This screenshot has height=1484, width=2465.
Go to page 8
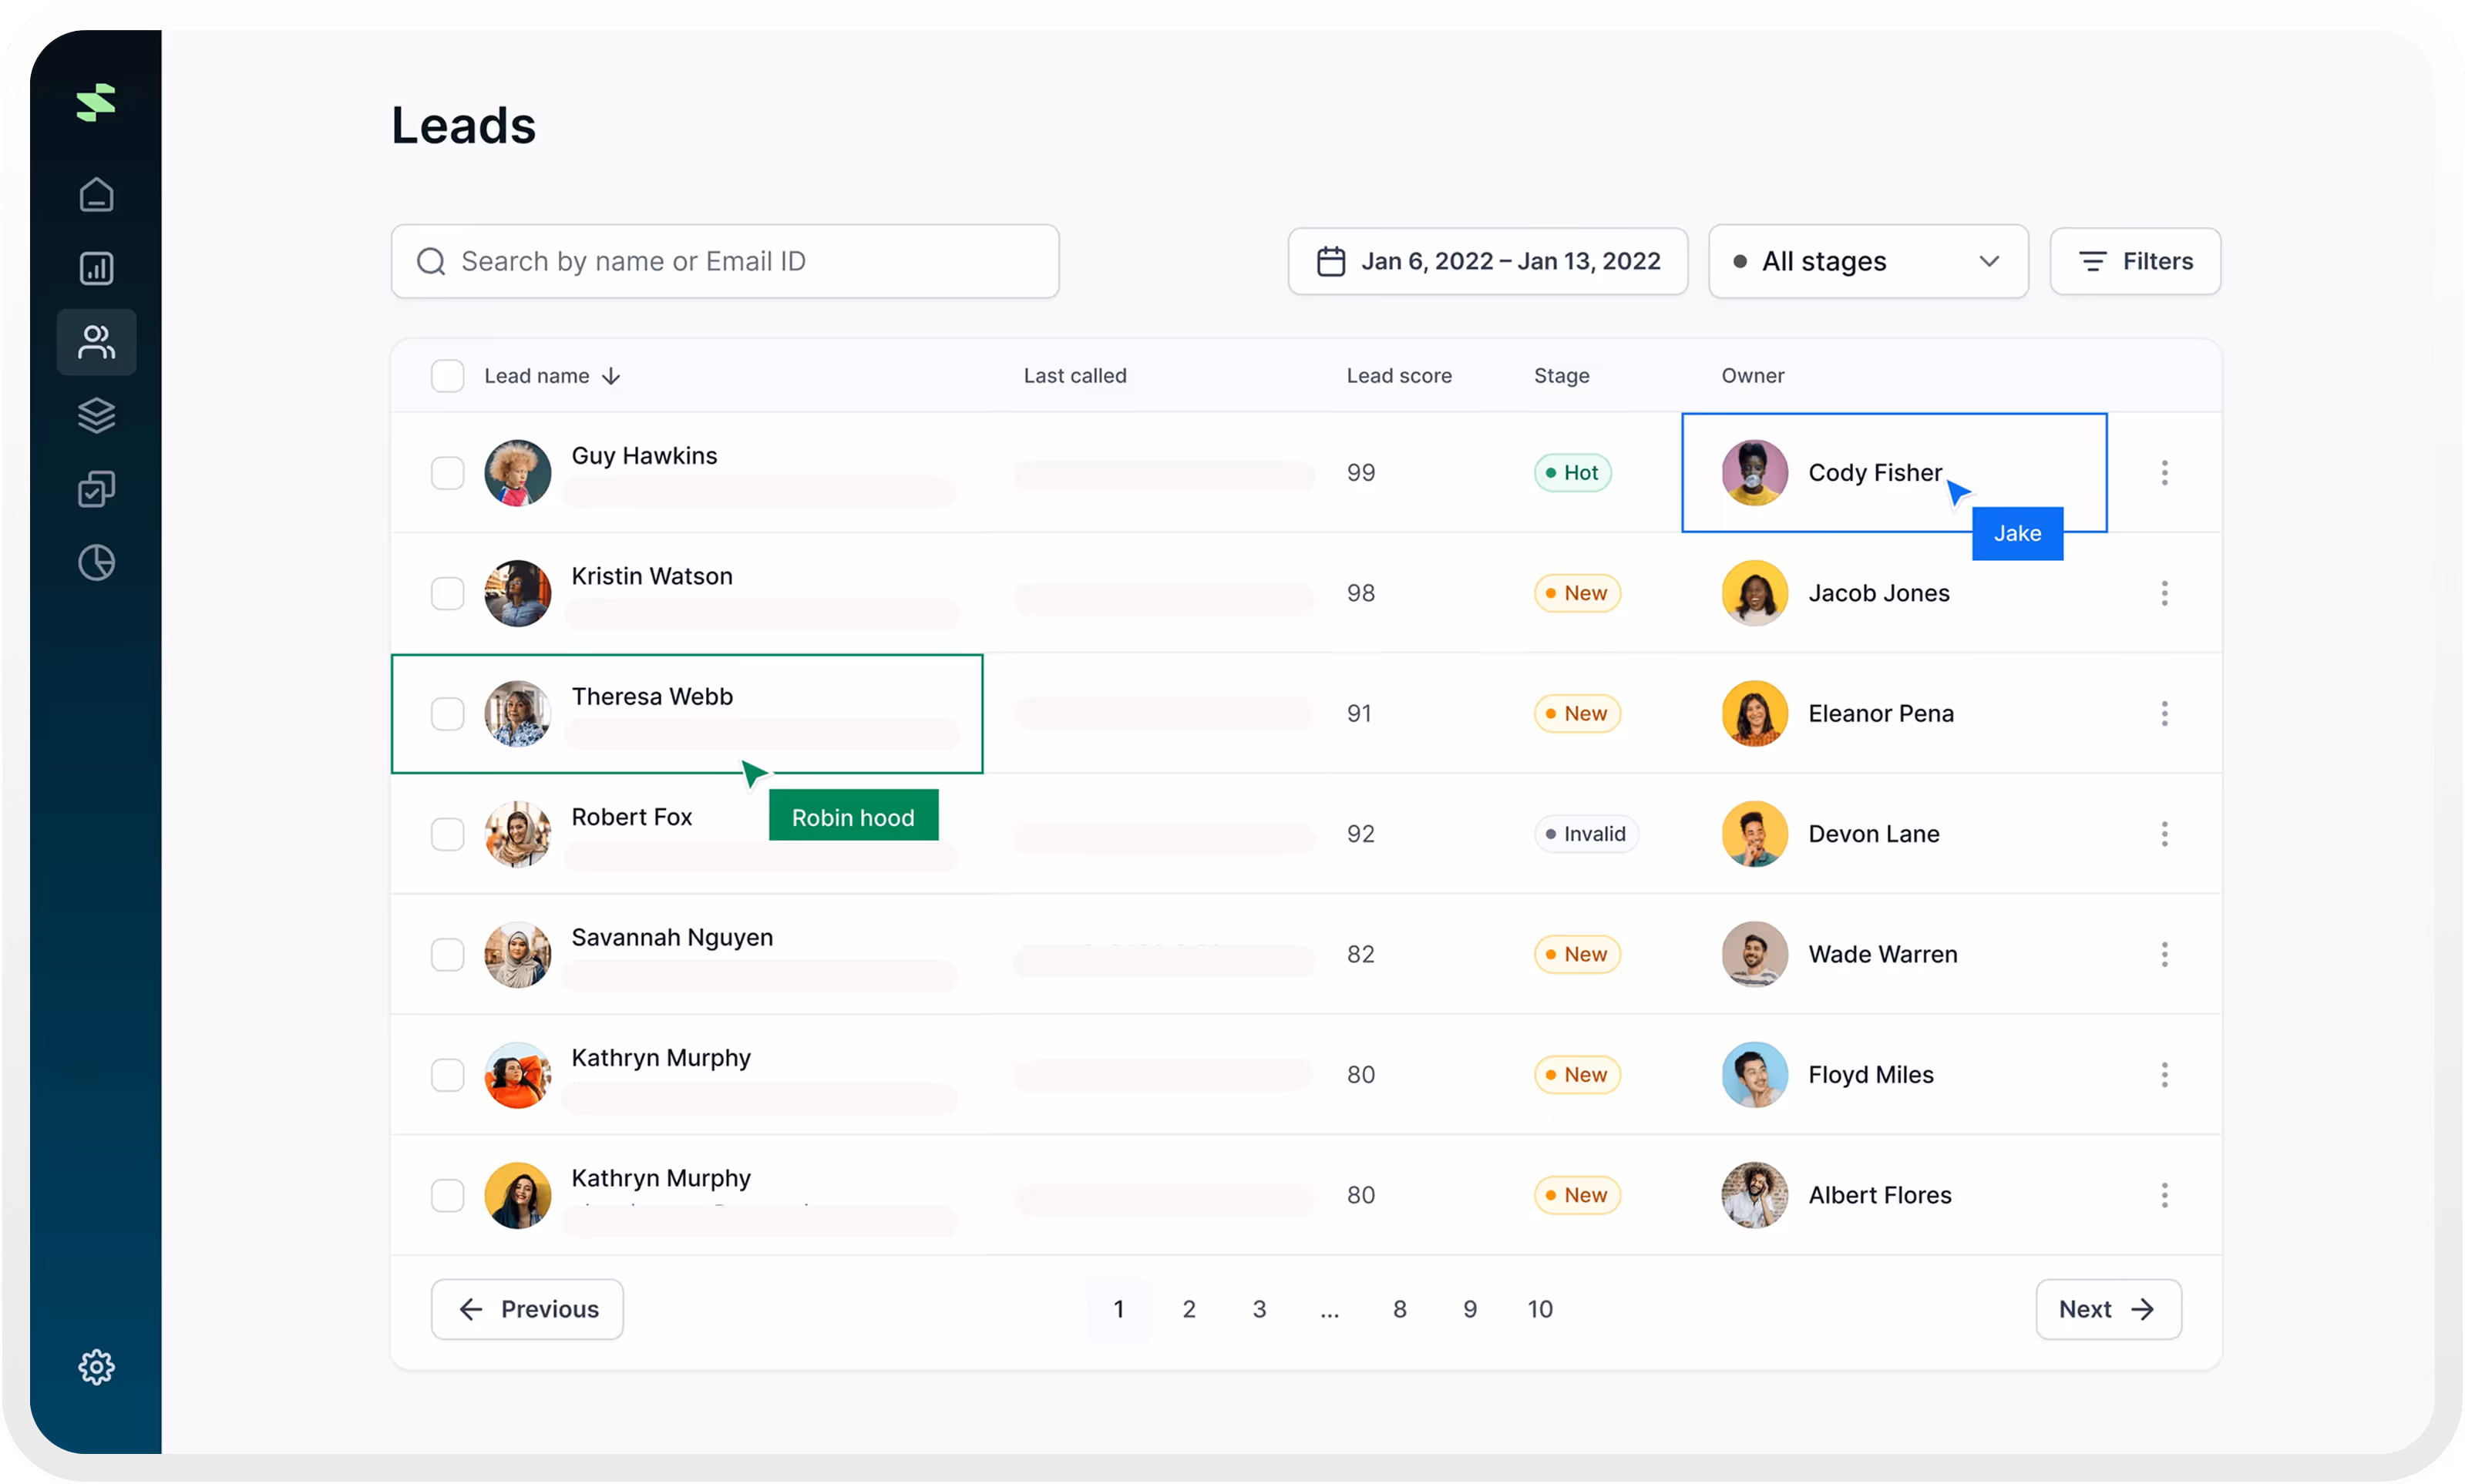pyautogui.click(x=1400, y=1309)
